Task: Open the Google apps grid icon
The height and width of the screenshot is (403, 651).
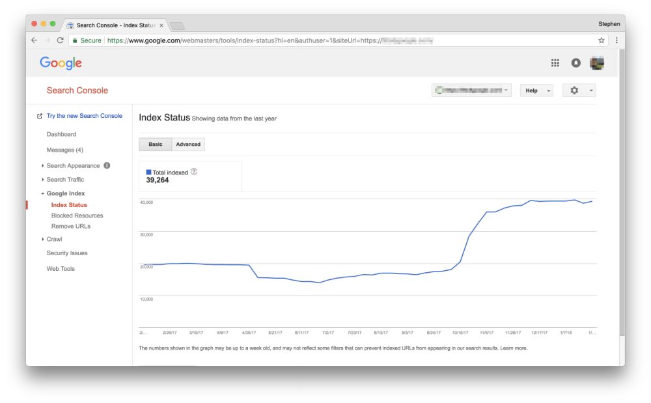Action: (555, 63)
